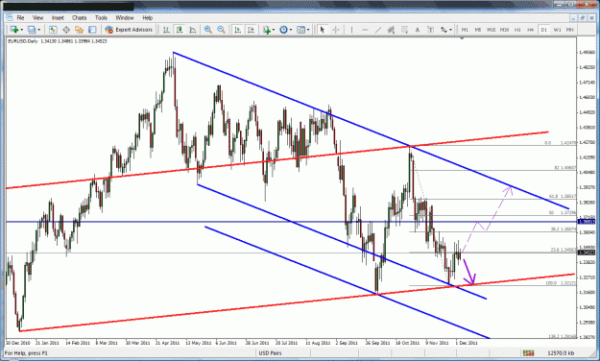This screenshot has height=361, width=600.
Task: Select the arrow cursor tool
Action: click(323, 30)
